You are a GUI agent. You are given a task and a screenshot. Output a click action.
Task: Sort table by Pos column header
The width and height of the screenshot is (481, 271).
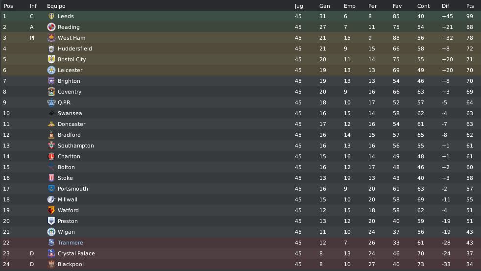pos(8,6)
